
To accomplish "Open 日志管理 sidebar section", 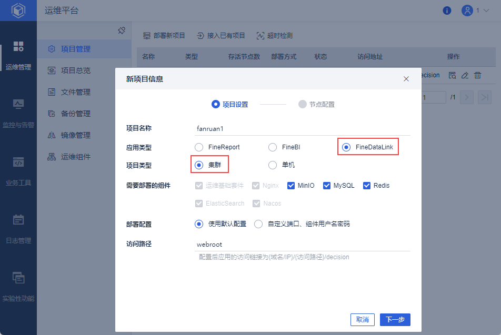I will (18, 229).
